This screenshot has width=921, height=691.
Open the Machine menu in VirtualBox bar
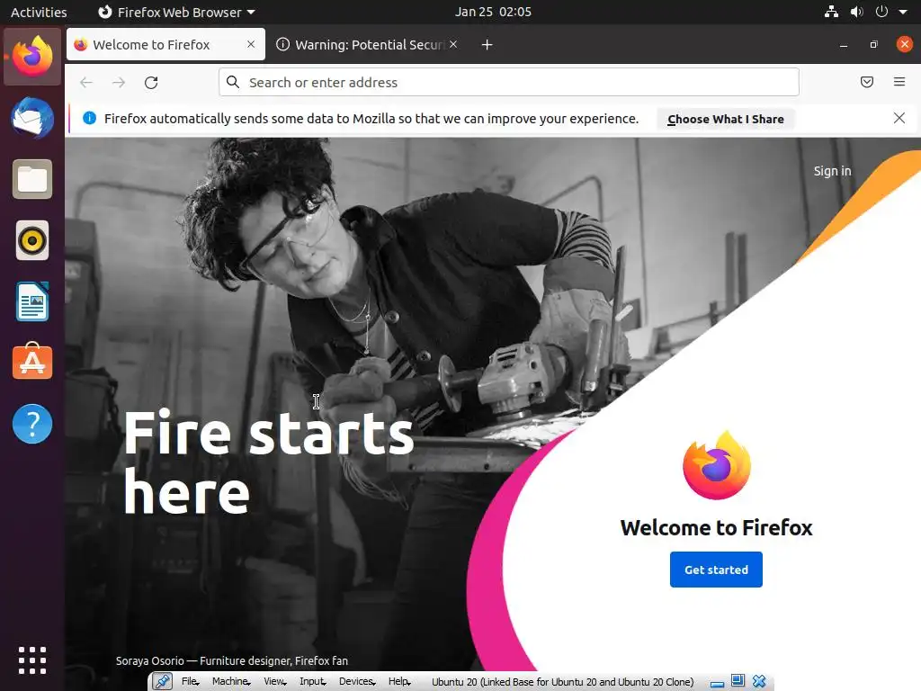[x=231, y=681]
